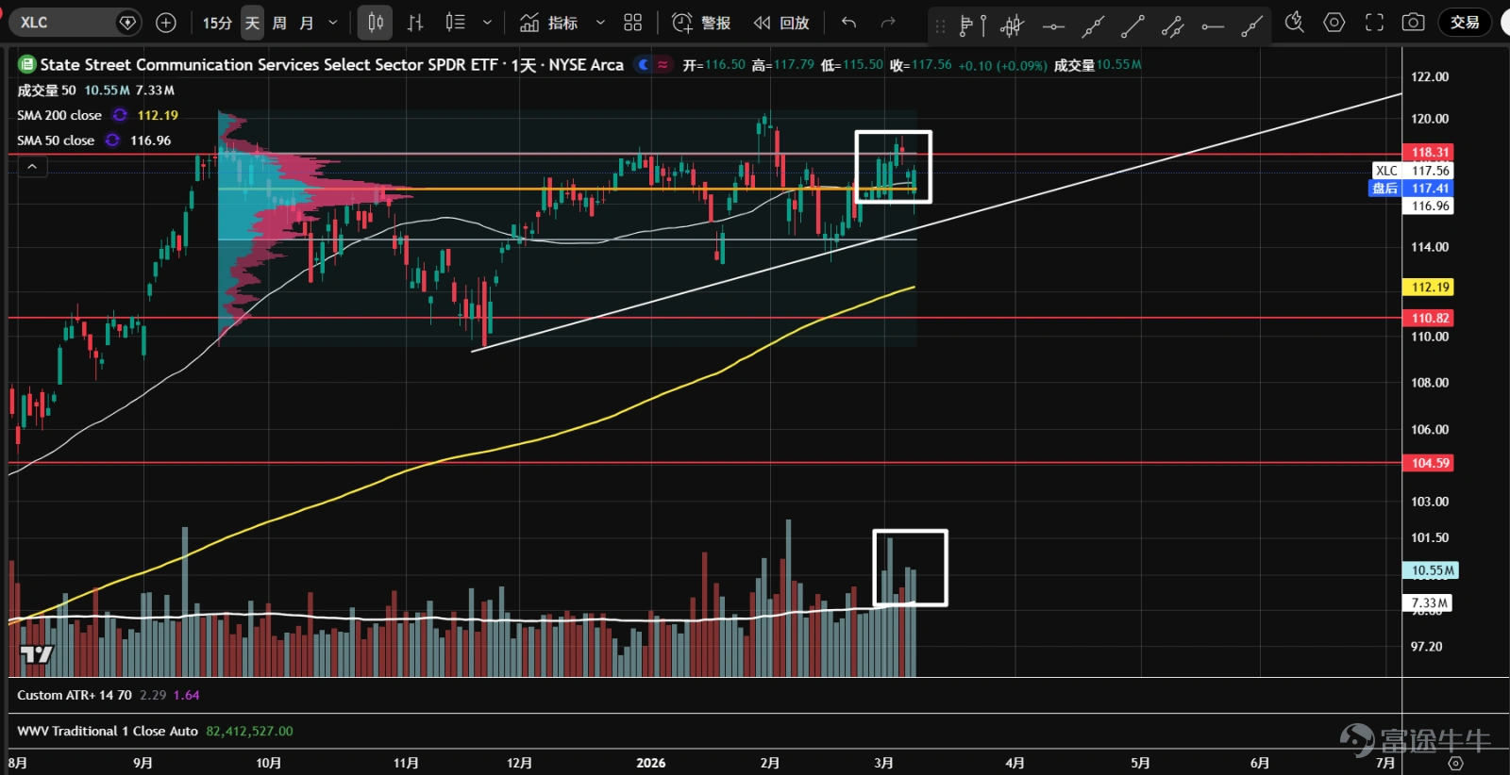Click the State Street Communication Services ETF title
This screenshot has height=775, width=1510.
[331, 64]
